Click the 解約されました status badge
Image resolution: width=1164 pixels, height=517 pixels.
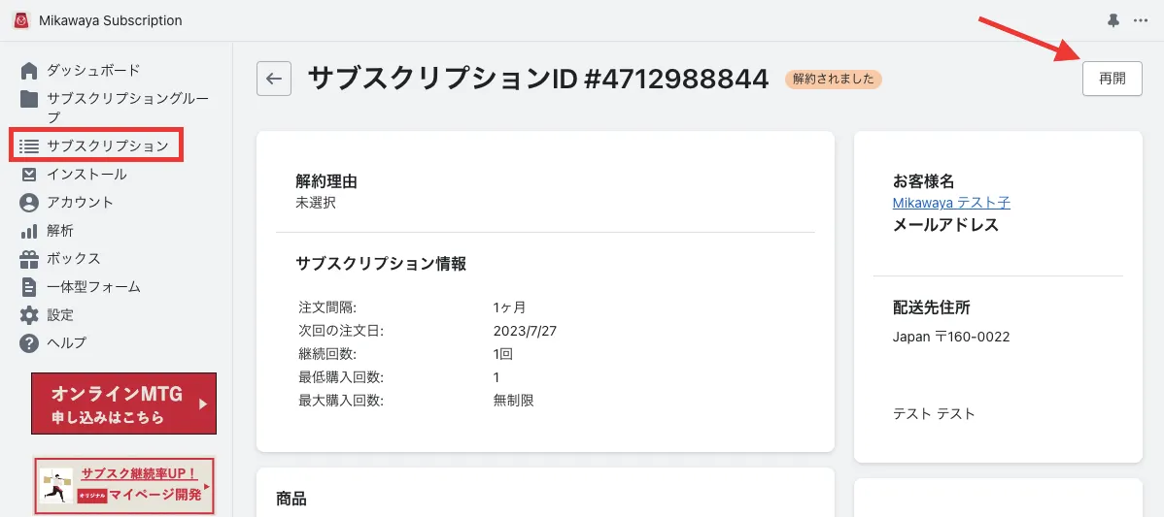tap(833, 80)
